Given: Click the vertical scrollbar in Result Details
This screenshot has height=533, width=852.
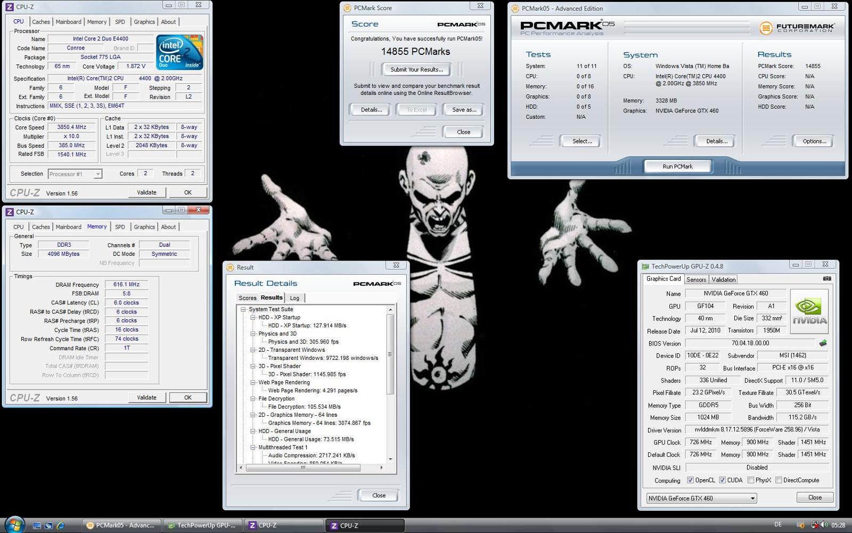Looking at the screenshot, I should (x=390, y=384).
